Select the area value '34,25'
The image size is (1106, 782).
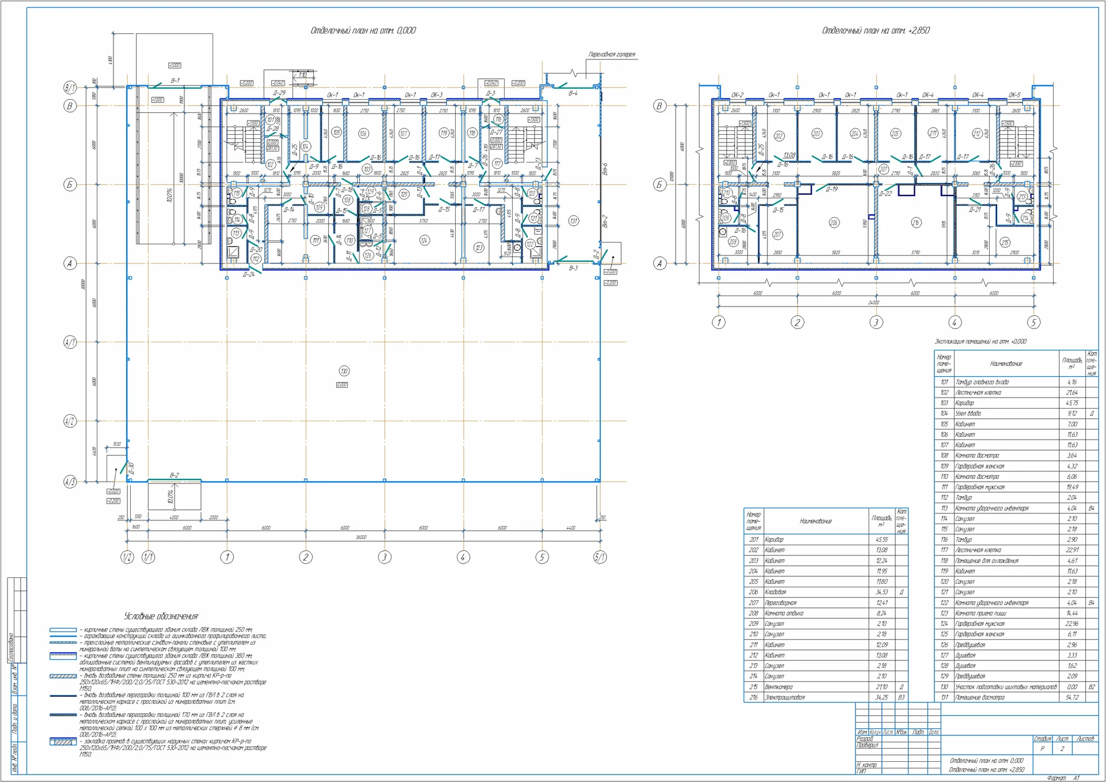[881, 697]
